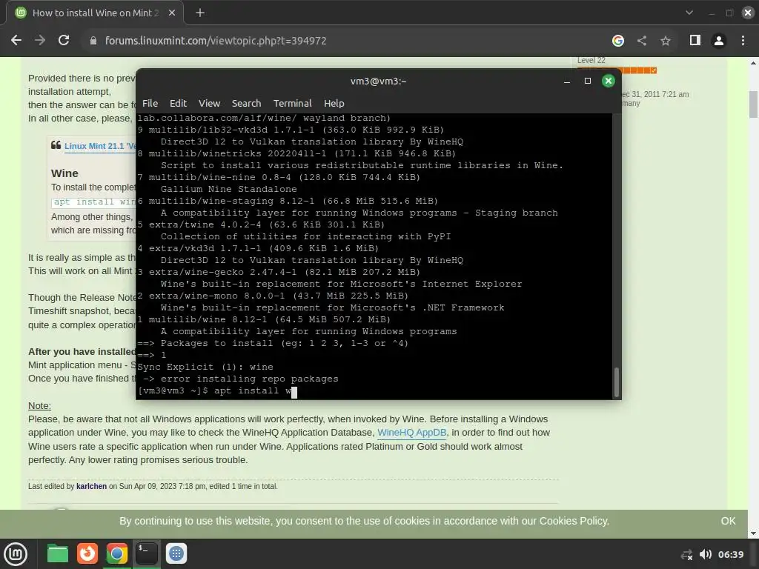Viewport: 759px width, 569px height.
Task: Open terminal Help menu
Action: [334, 103]
